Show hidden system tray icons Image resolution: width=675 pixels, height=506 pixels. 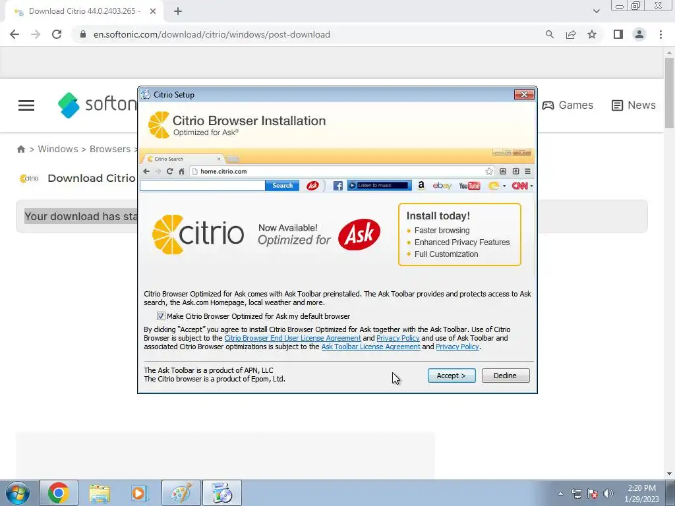click(x=560, y=493)
